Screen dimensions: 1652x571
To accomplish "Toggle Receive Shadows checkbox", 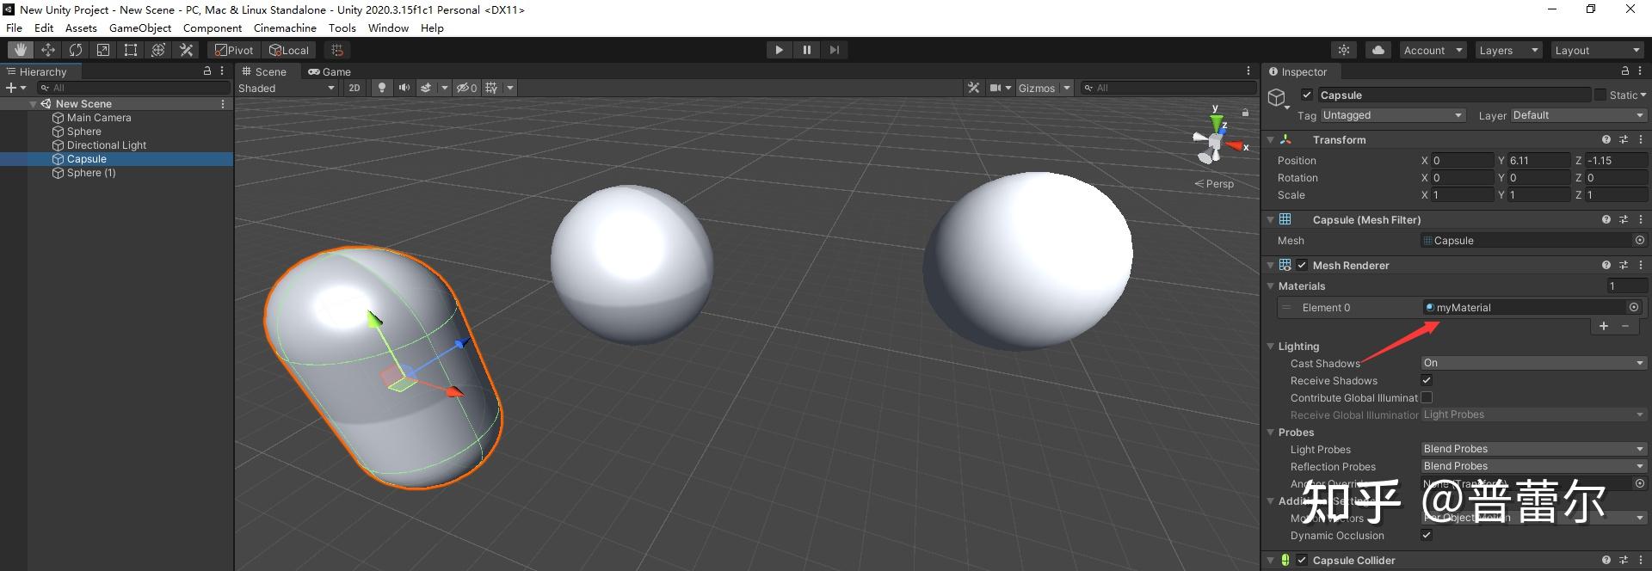I will 1427,380.
